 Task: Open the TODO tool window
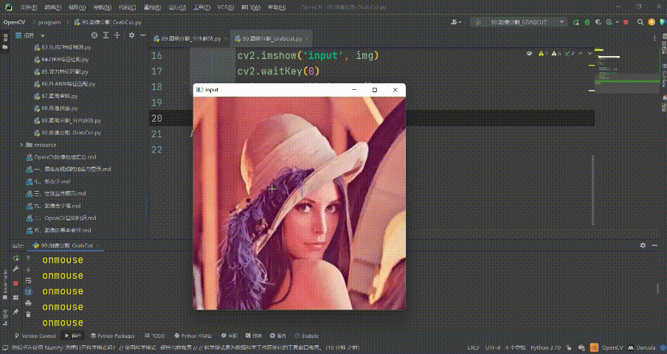155,336
